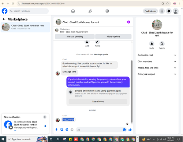The height and width of the screenshot is (142, 183).
Task: Search in conversation with magnifier icon
Action: pyautogui.click(x=162, y=44)
